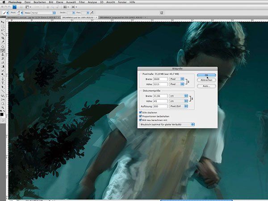Click the Auto... button
The width and height of the screenshot is (268, 201).
(x=206, y=86)
